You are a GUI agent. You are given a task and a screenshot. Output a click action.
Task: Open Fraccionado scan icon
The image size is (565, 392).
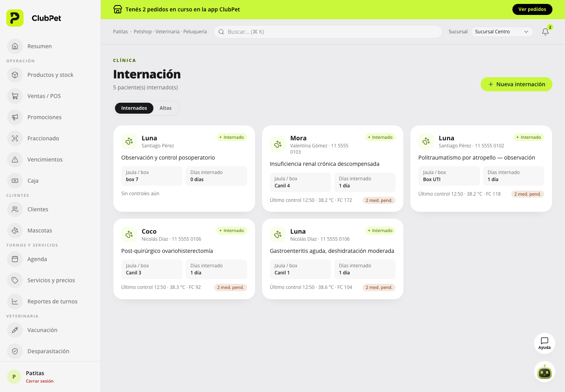pos(15,138)
